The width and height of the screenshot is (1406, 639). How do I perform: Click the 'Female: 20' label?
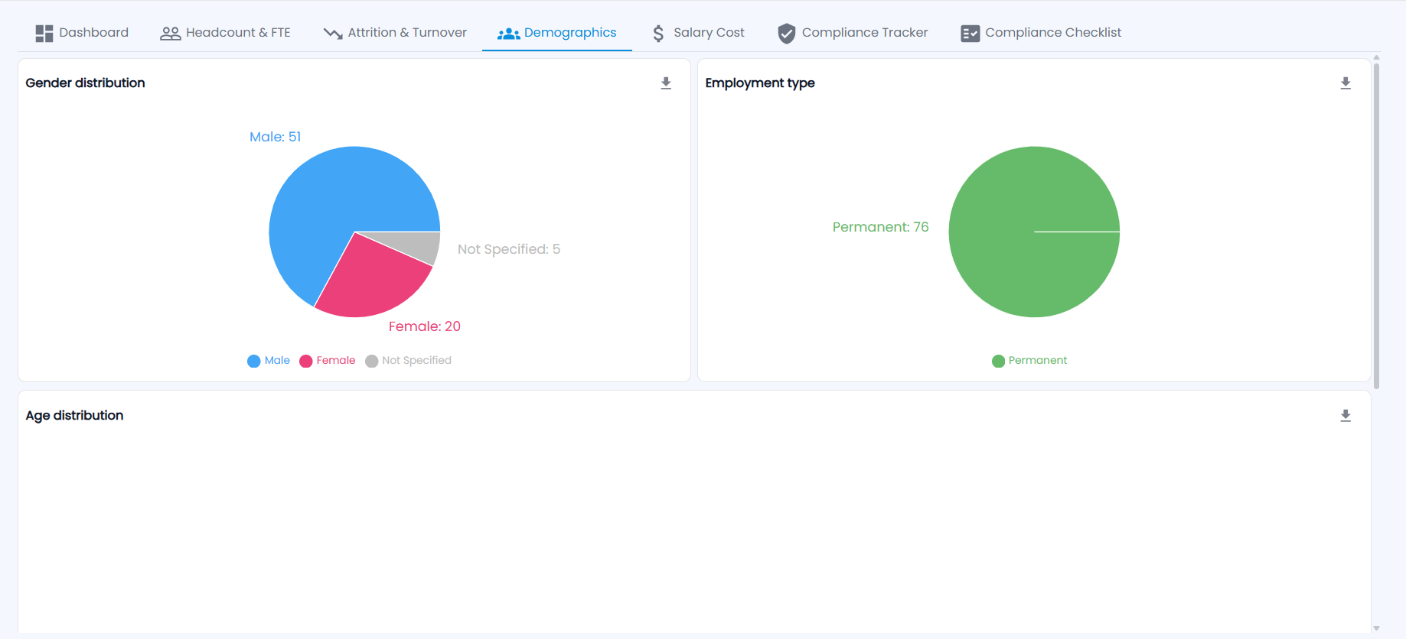pos(425,326)
